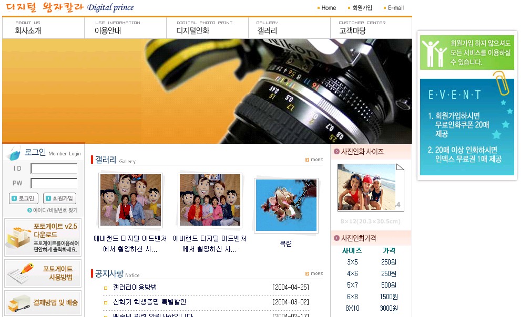Open the 포토게이트 사용방법 banner
Viewport: 521px width, 317px height.
43,273
